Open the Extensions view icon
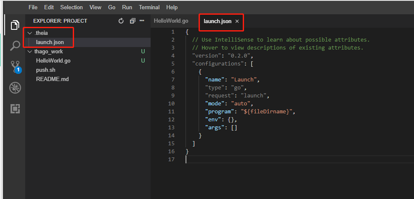This screenshot has height=199, width=414. [x=15, y=109]
